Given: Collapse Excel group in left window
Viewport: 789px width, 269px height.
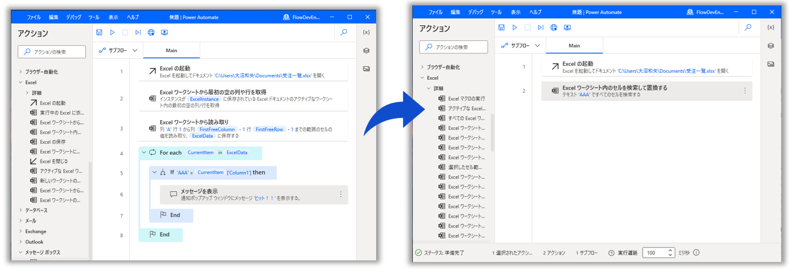Looking at the screenshot, I should coord(21,82).
